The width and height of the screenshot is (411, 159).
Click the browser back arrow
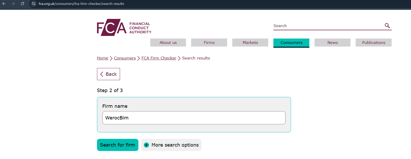pos(4,4)
